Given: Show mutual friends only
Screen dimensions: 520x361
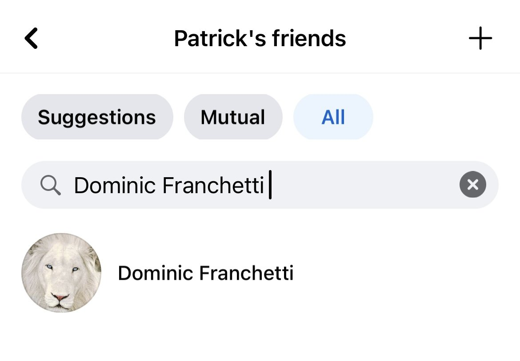Looking at the screenshot, I should pos(233,117).
